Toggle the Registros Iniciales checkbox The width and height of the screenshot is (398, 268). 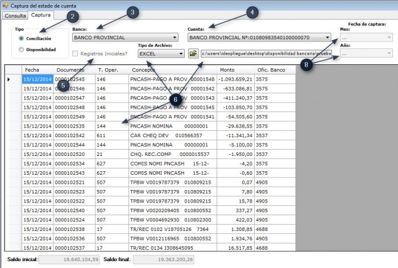[75, 53]
